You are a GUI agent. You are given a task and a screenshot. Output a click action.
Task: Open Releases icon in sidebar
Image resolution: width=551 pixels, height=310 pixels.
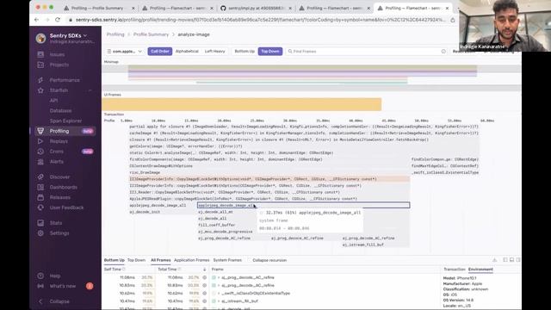[x=40, y=197]
